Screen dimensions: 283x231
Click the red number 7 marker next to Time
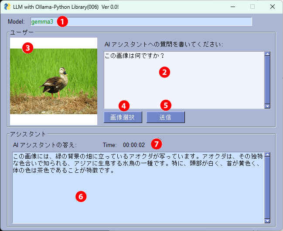157,143
